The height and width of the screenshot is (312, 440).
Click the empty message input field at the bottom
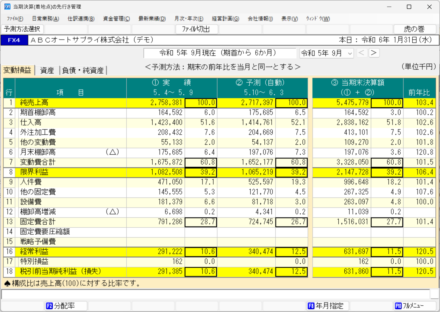[x=219, y=294]
